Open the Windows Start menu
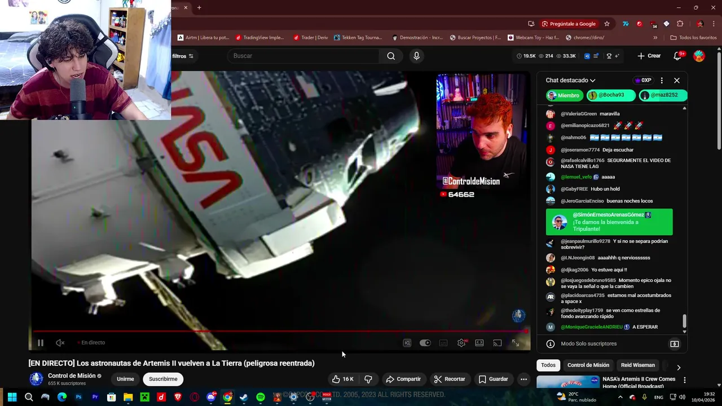 pos(12,397)
